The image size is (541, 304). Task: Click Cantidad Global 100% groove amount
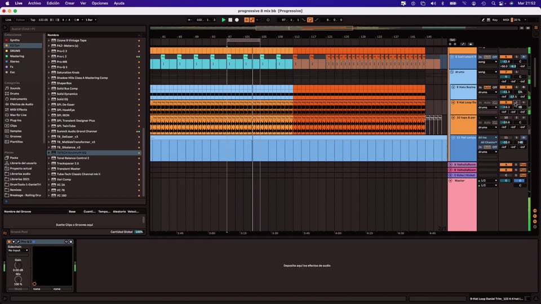[139, 232]
